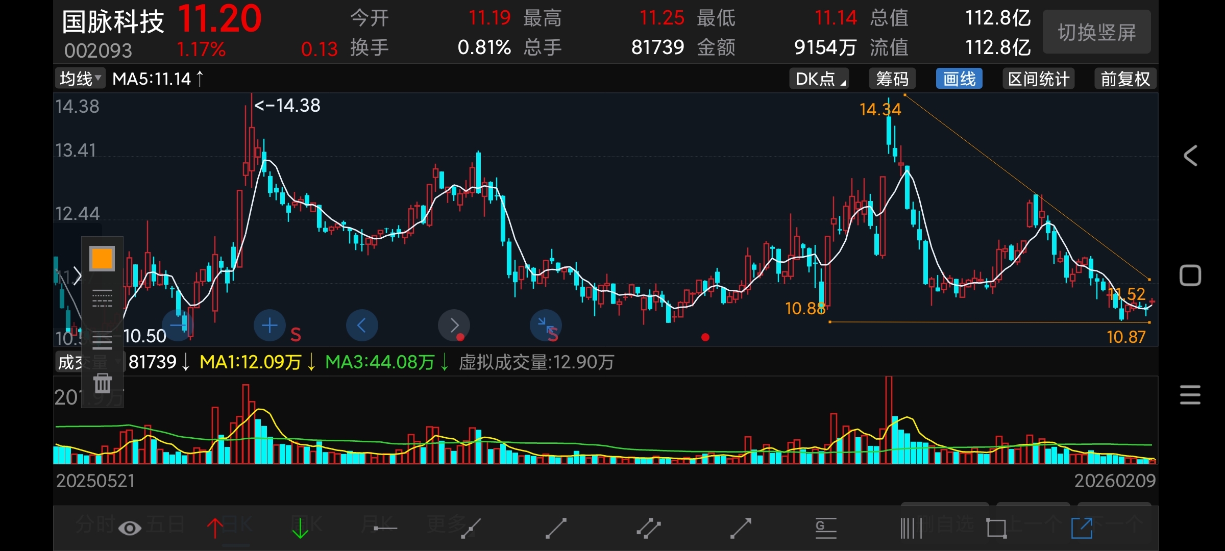1225x551 pixels.
Task: Toggle the 前复权 price adjustment
Action: (x=1125, y=79)
